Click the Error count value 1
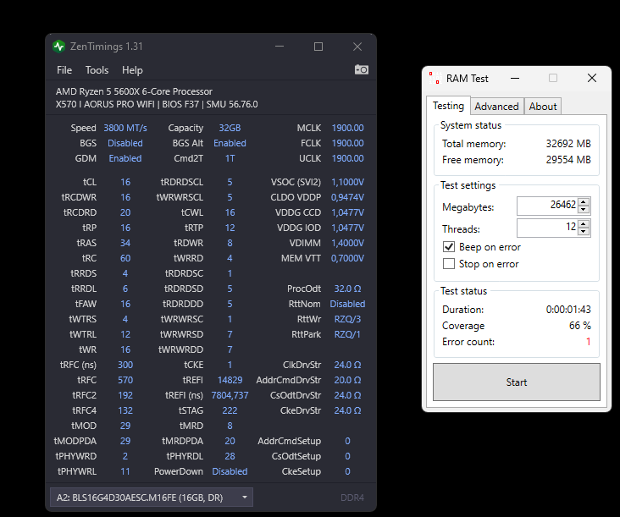This screenshot has height=517, width=620. point(589,342)
